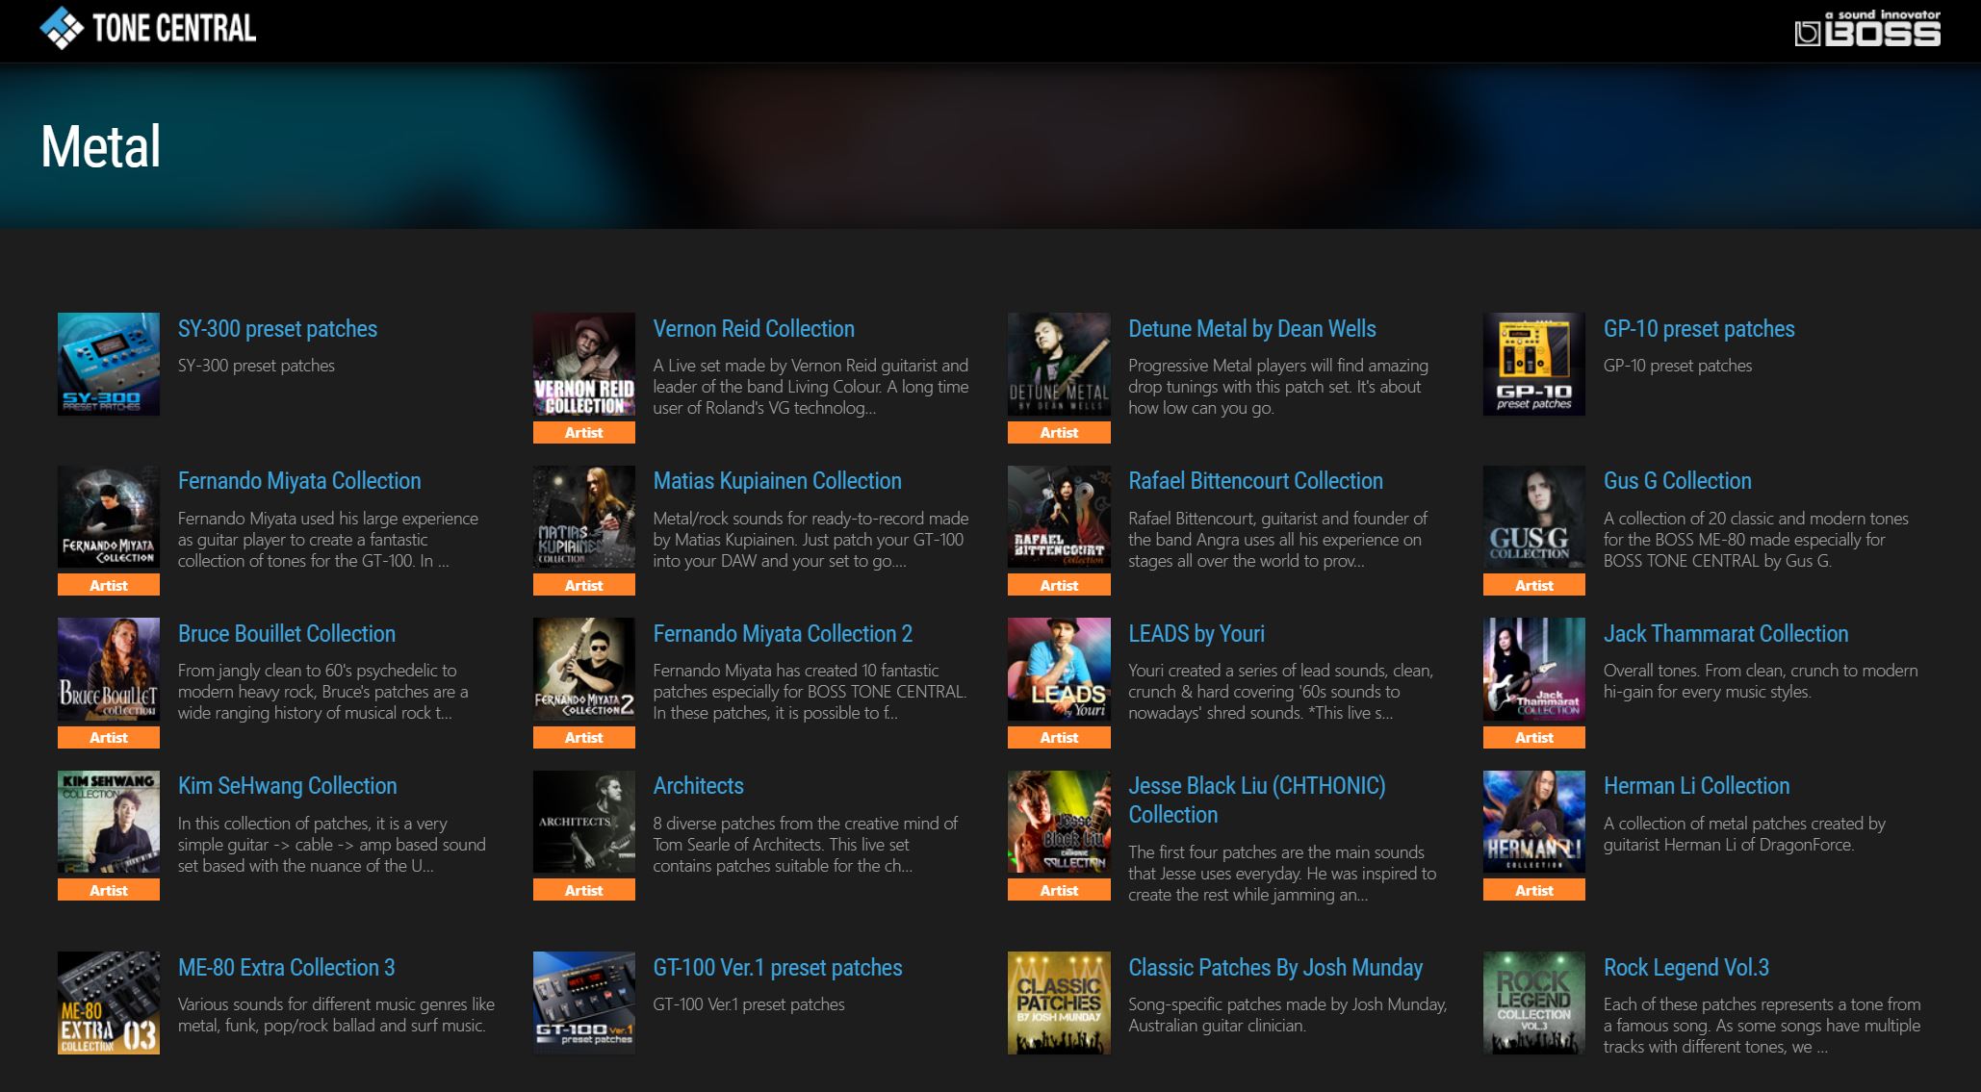Select Detune Metal by Dean Wells title
1981x1092 pixels.
click(x=1252, y=329)
